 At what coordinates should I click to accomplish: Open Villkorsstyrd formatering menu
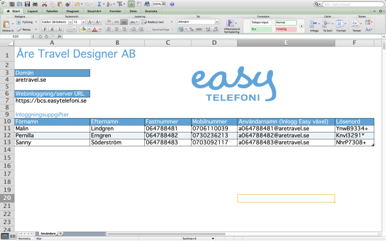click(232, 26)
